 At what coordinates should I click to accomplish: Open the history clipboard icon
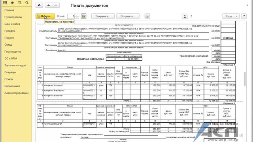20,3
